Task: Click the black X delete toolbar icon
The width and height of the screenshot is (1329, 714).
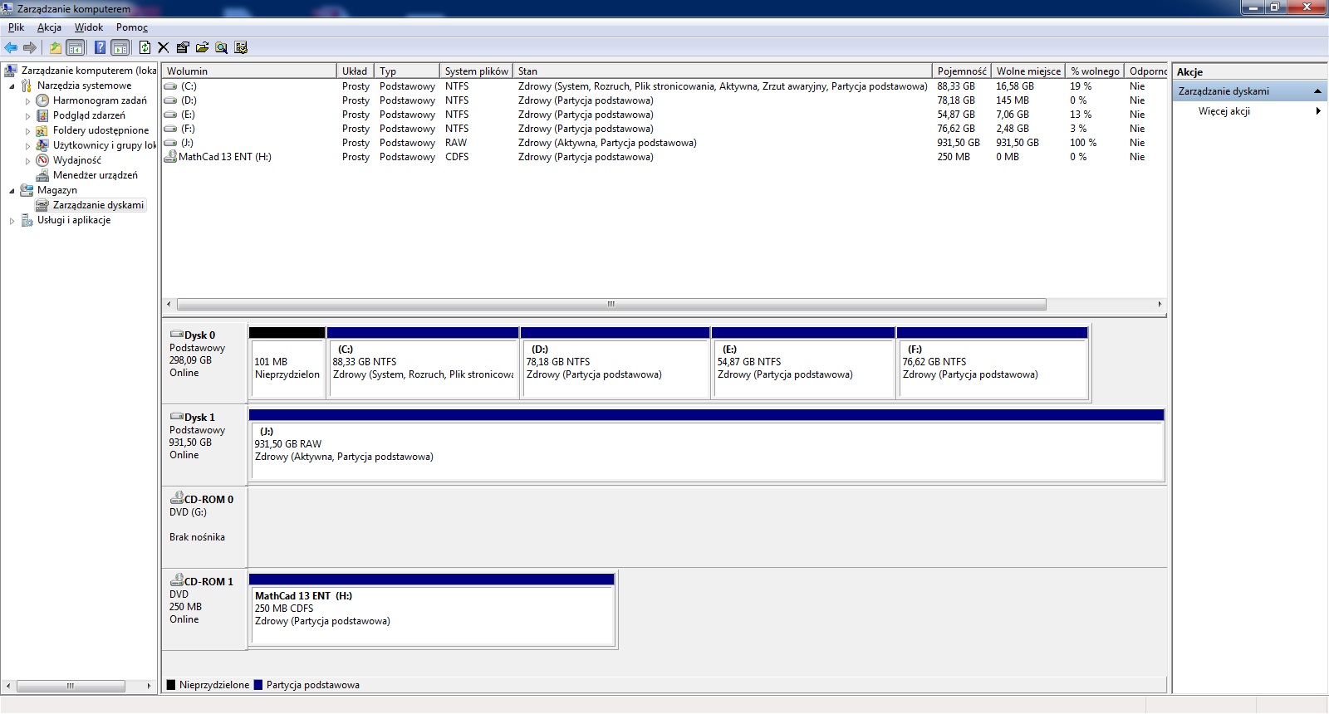Action: pos(164,47)
